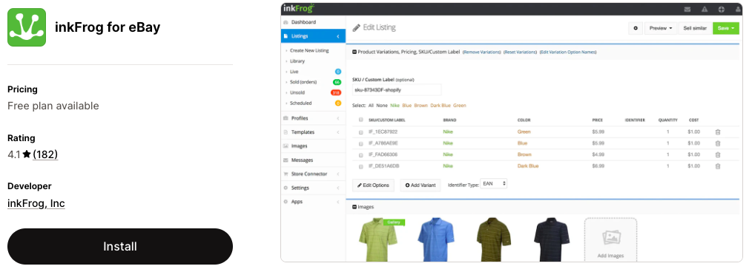Click the Remove Variations link
This screenshot has width=752, height=269.
pyautogui.click(x=481, y=52)
